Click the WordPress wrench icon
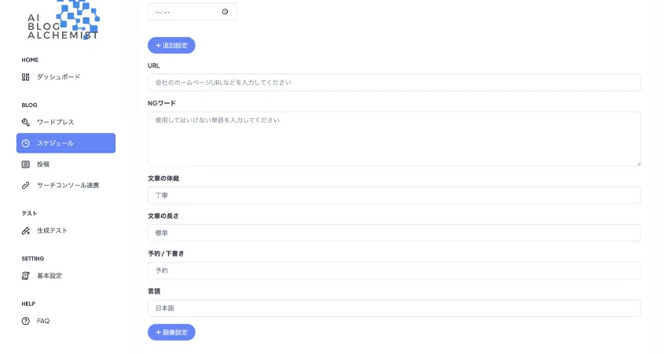 click(x=26, y=122)
